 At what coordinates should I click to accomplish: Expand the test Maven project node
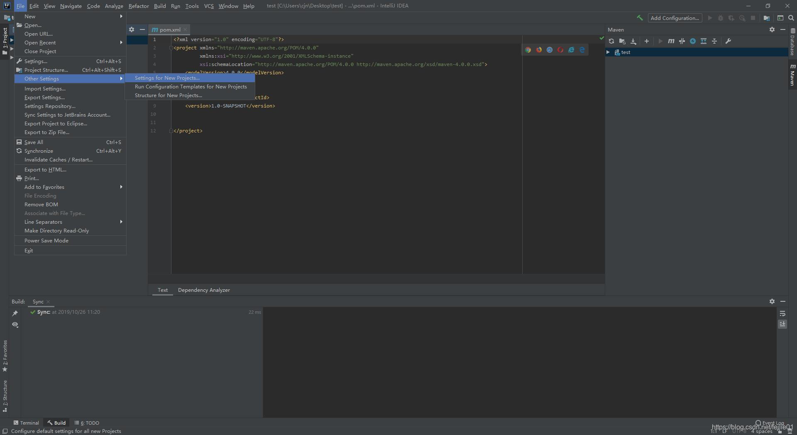coord(608,52)
